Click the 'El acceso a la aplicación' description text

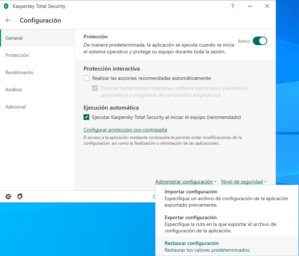coord(162,140)
